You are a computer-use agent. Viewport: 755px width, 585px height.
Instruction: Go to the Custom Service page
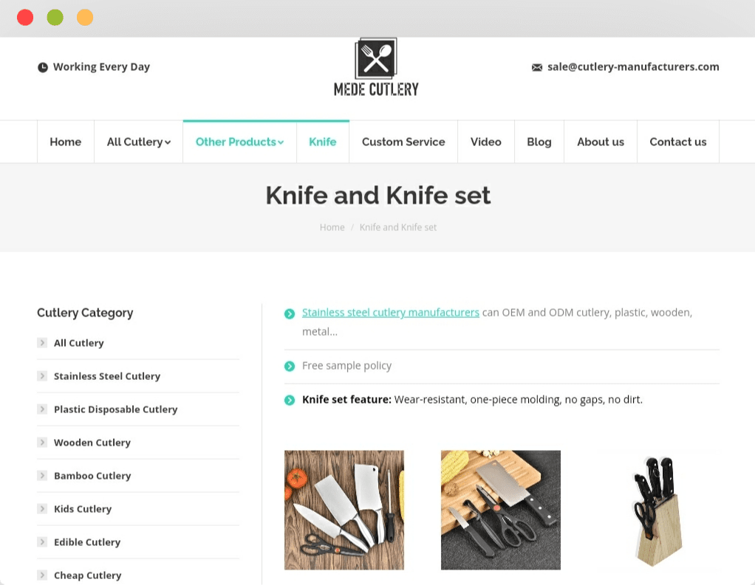[x=403, y=142]
